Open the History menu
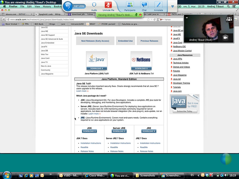Screen dimensions: 239x179 (47, 6)
